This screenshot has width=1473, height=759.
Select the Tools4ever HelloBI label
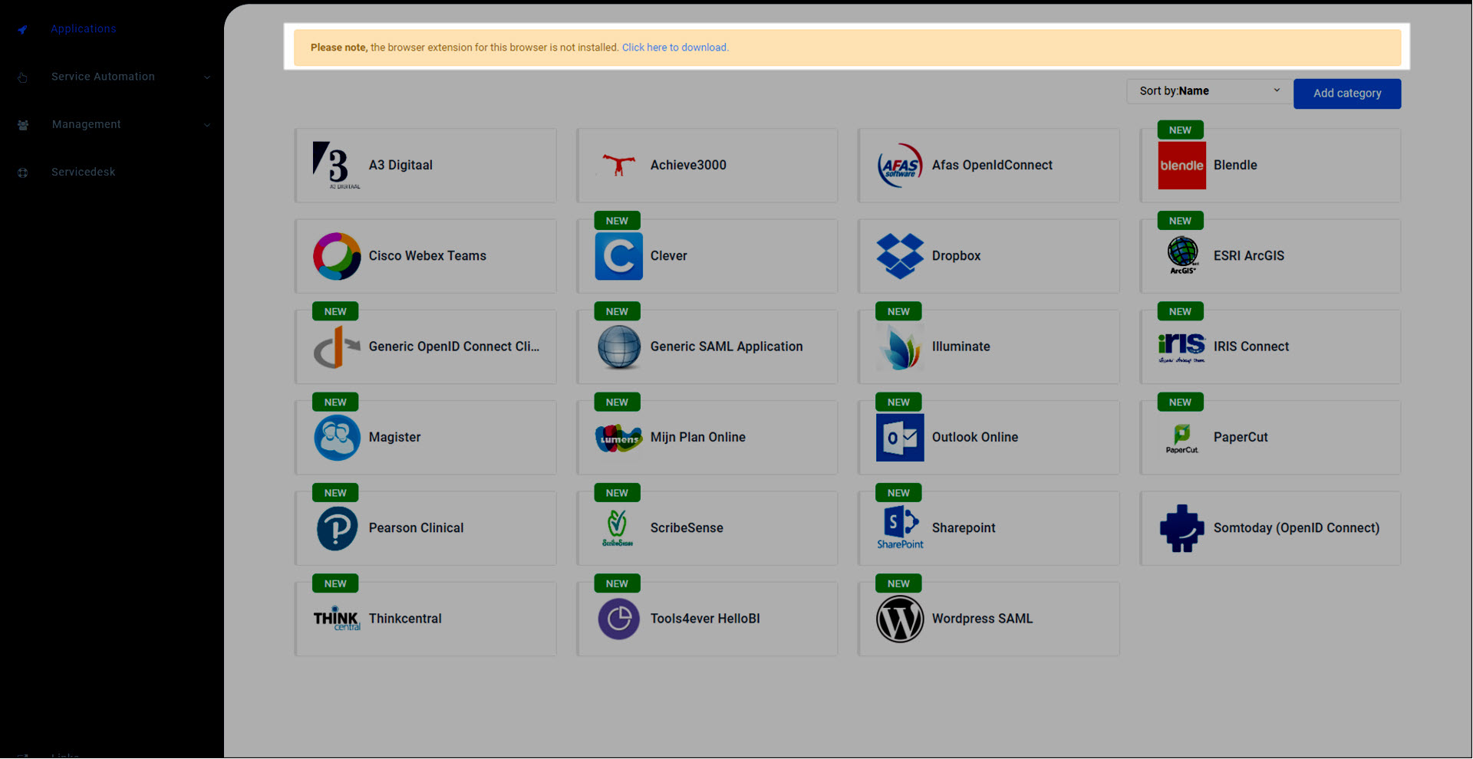pos(705,619)
